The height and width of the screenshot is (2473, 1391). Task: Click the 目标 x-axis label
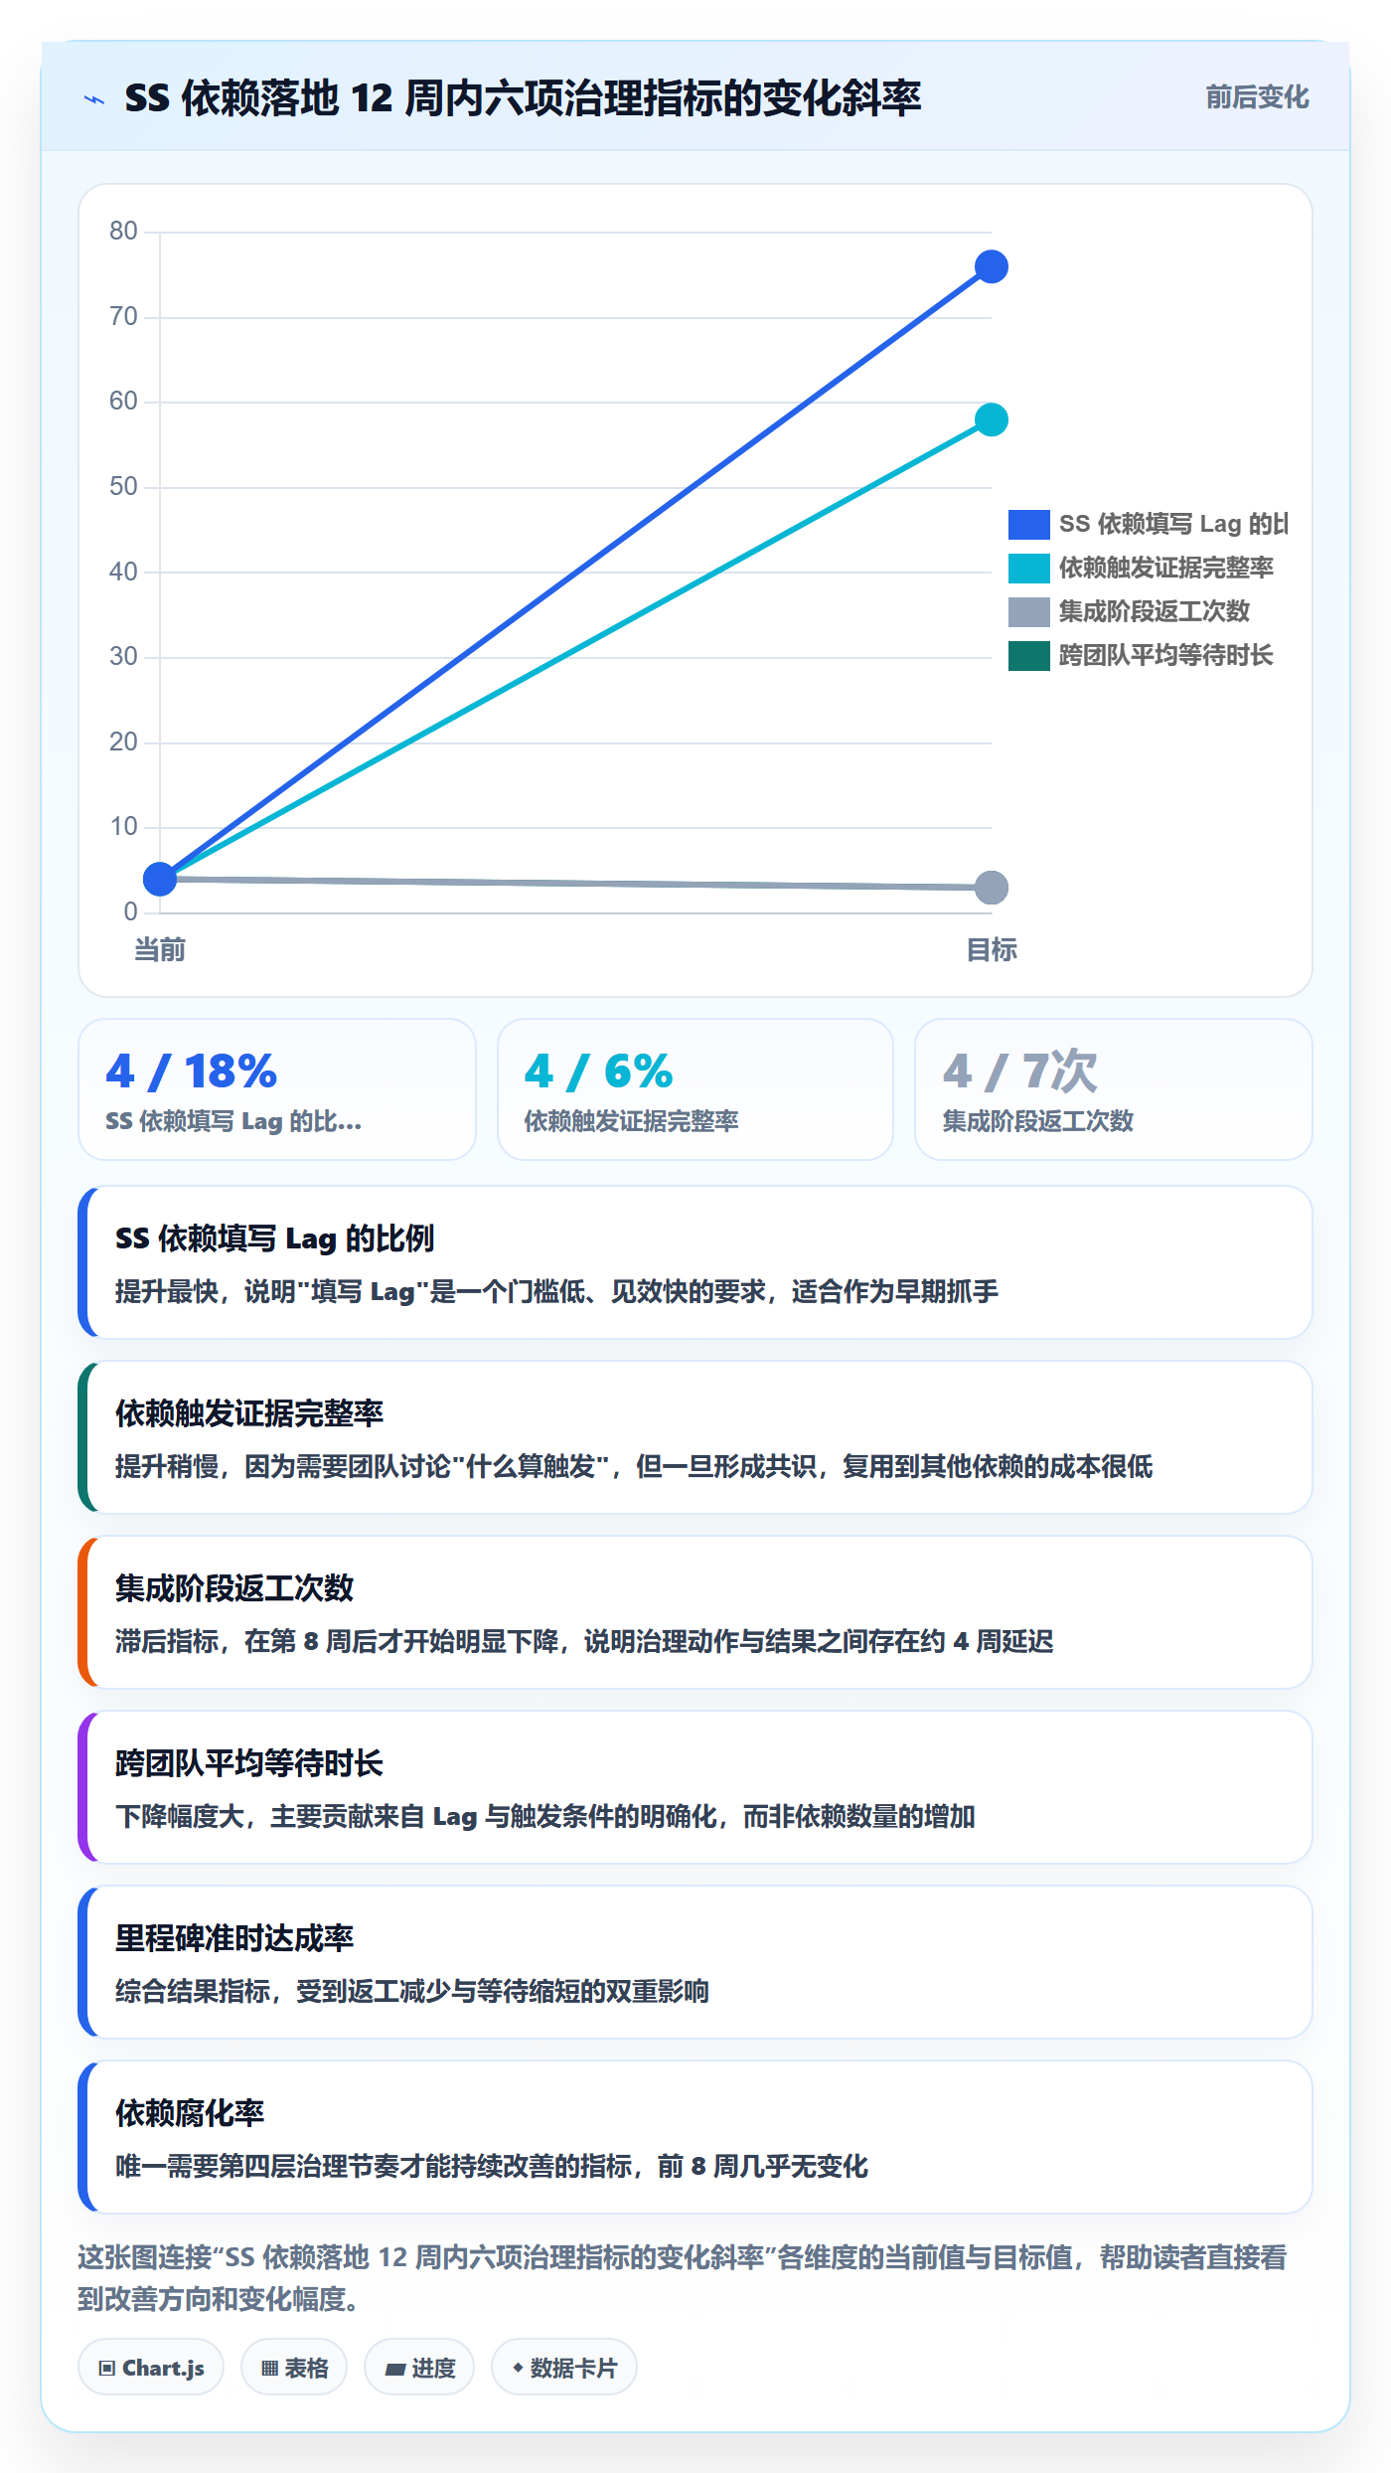(992, 950)
